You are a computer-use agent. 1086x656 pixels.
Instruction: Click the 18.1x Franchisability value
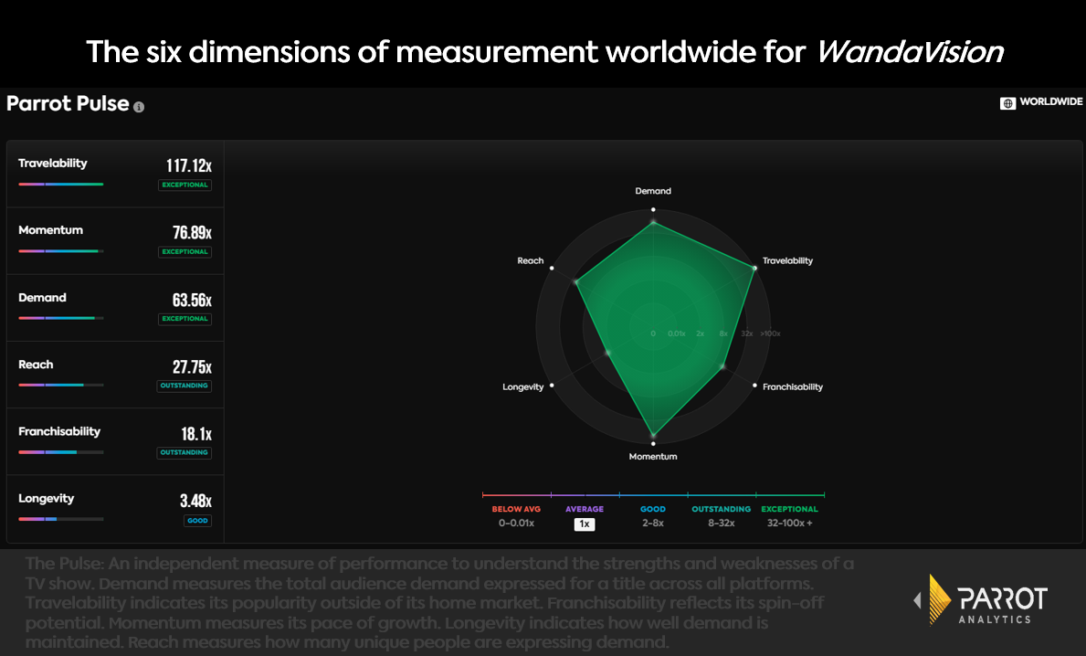196,434
